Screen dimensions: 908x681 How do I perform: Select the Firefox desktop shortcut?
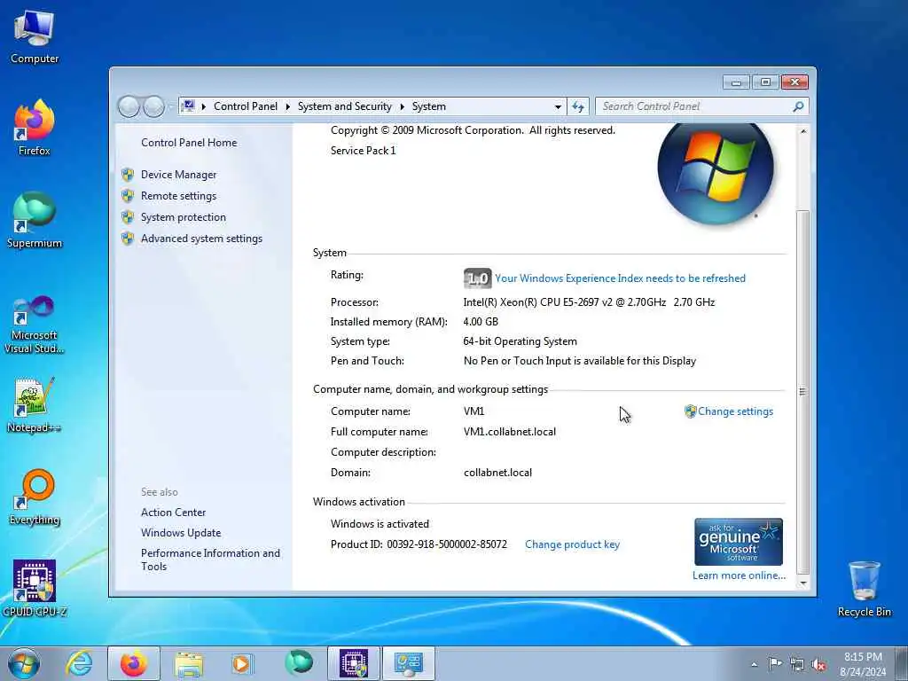coord(35,128)
